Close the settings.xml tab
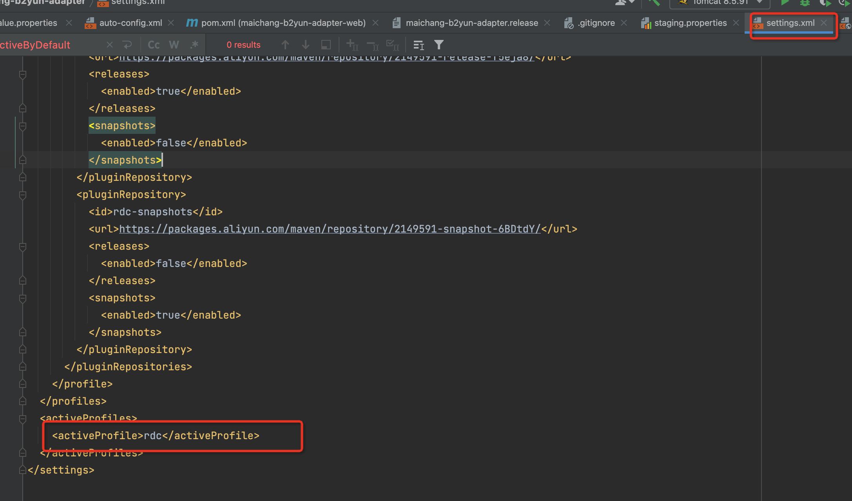This screenshot has width=852, height=501. pos(824,23)
